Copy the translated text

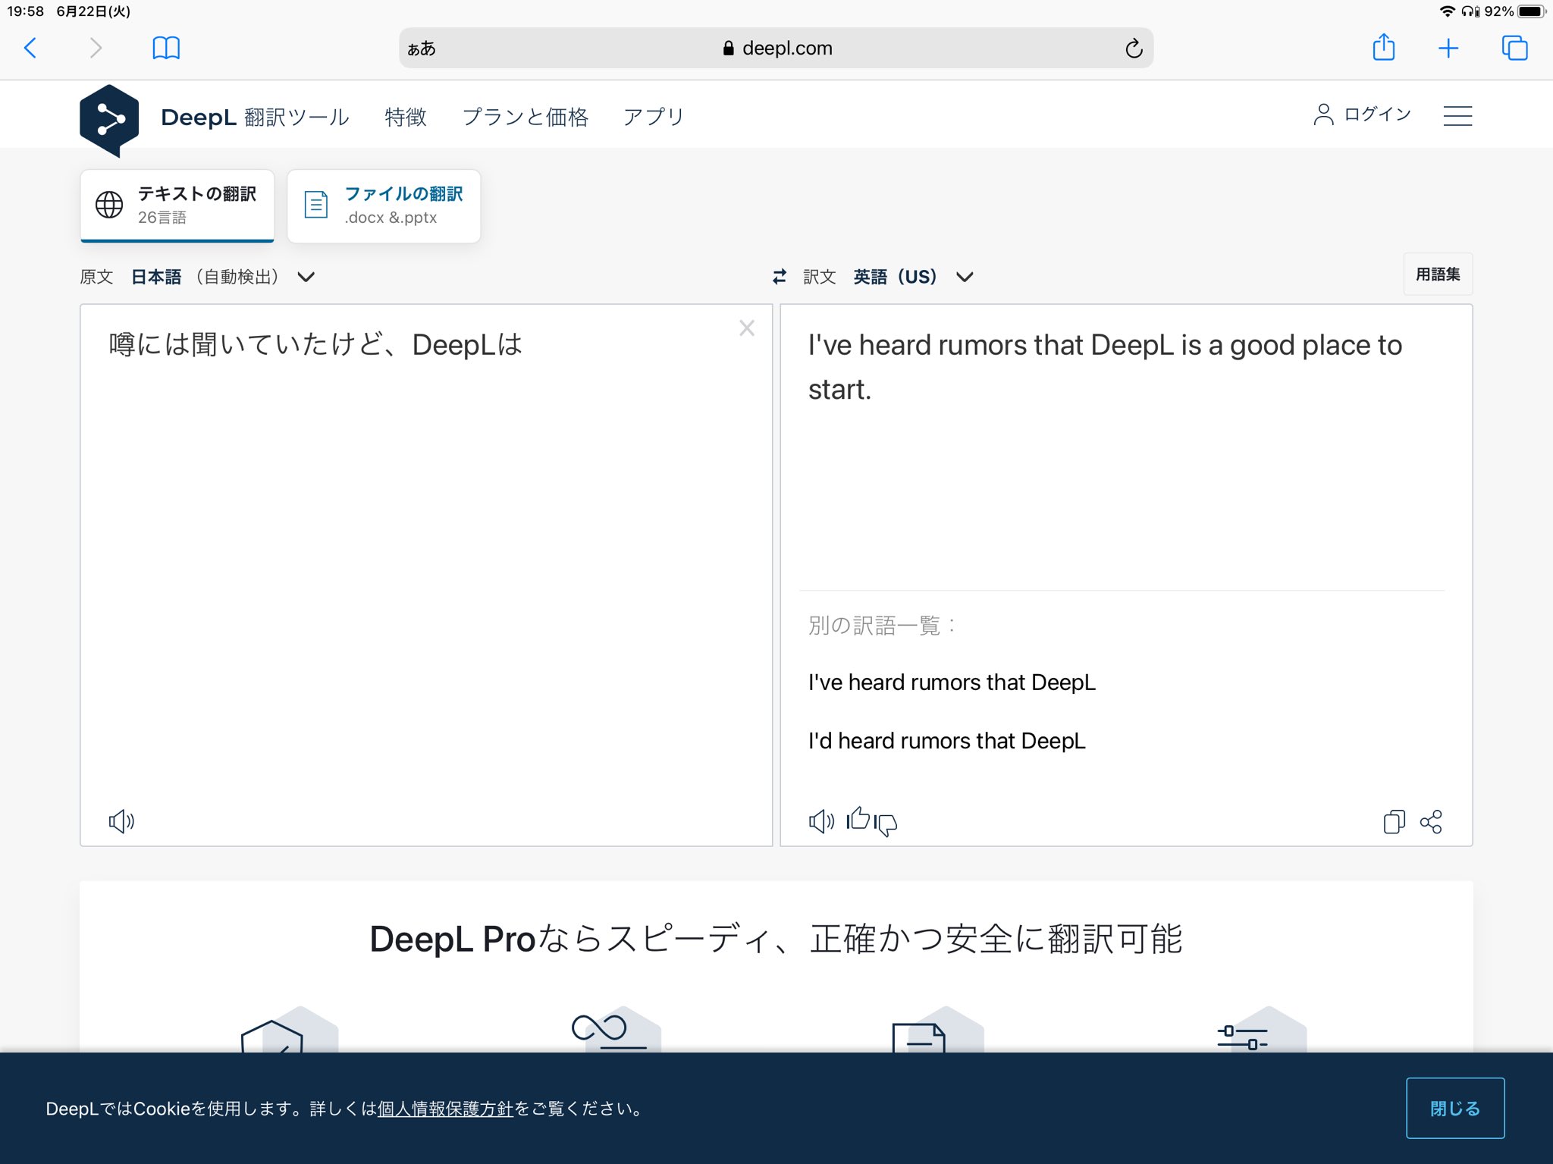click(x=1393, y=821)
